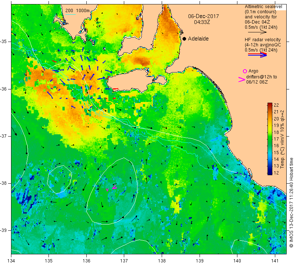Click the green 17-degree band of colorbar
The image size is (294, 265).
270,139
